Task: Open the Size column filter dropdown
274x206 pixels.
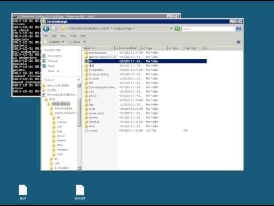Action: pos(187,48)
